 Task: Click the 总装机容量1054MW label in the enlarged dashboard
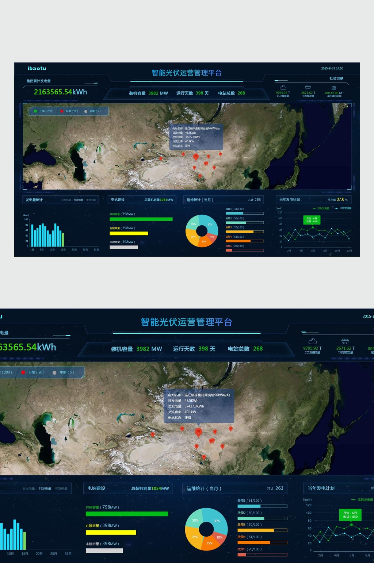point(150,489)
